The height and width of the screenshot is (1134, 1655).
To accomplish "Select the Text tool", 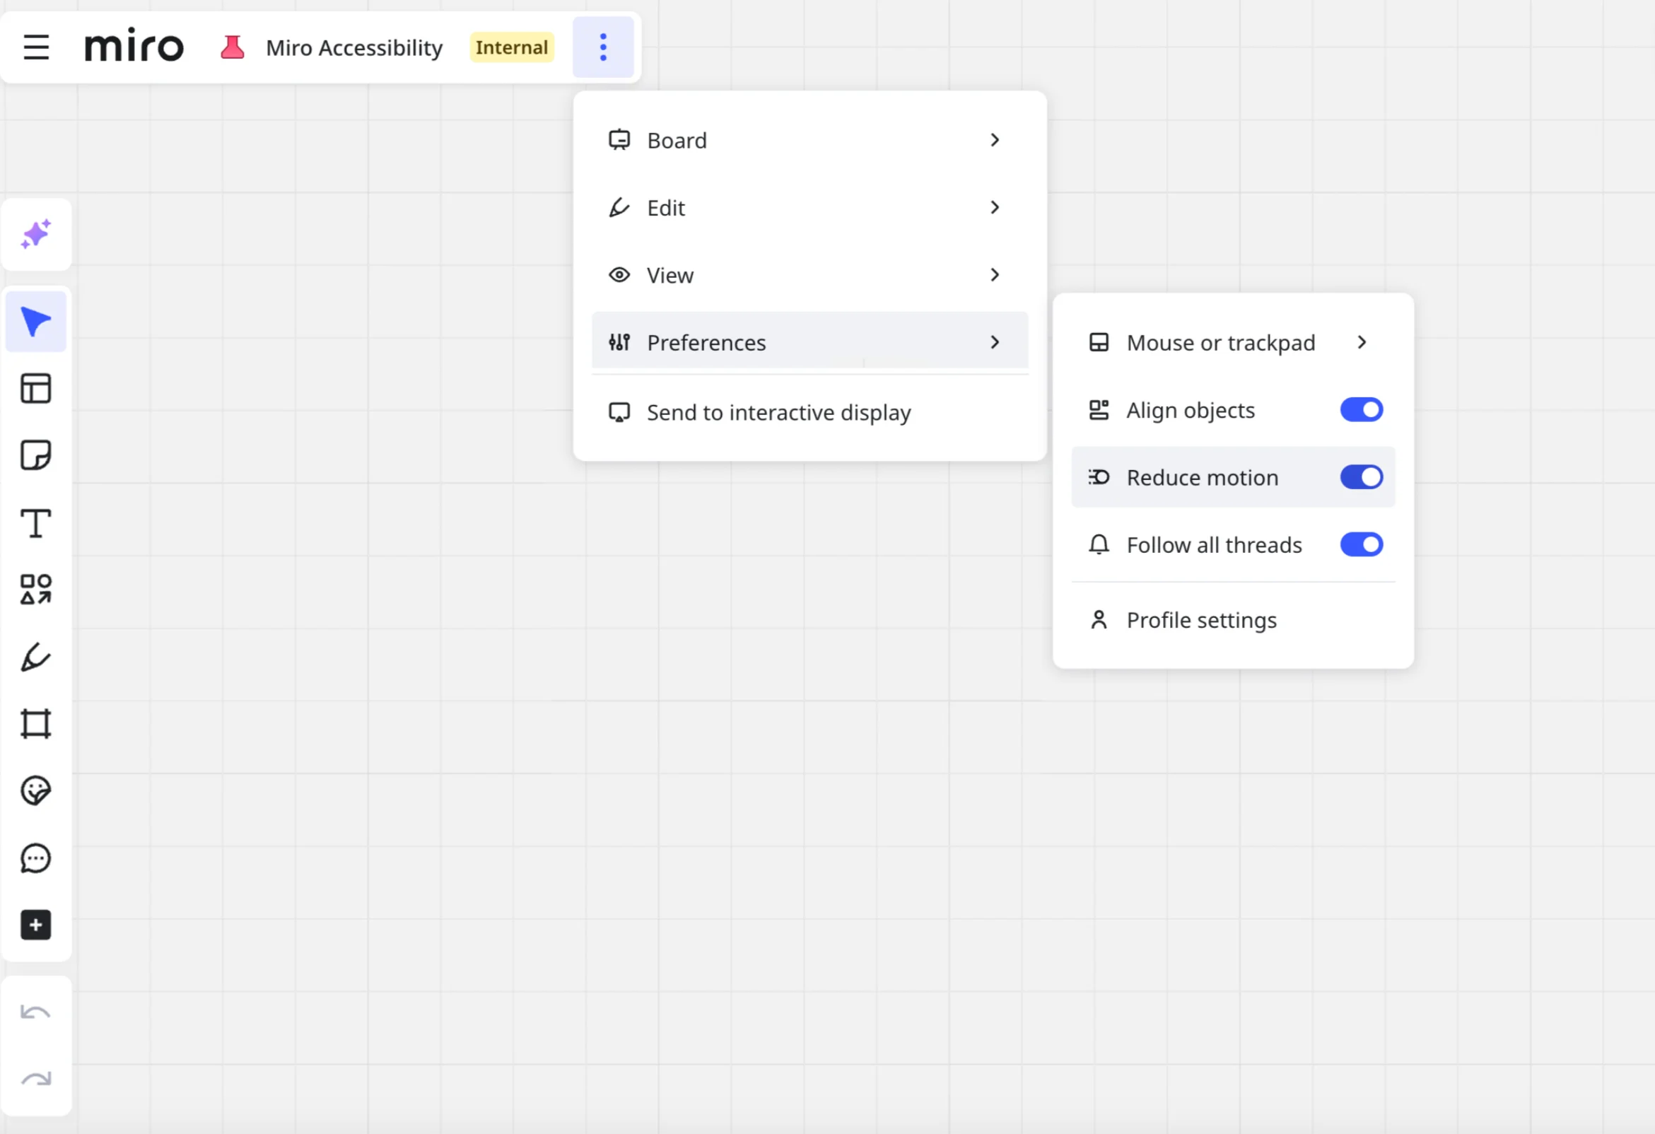I will pos(35,524).
